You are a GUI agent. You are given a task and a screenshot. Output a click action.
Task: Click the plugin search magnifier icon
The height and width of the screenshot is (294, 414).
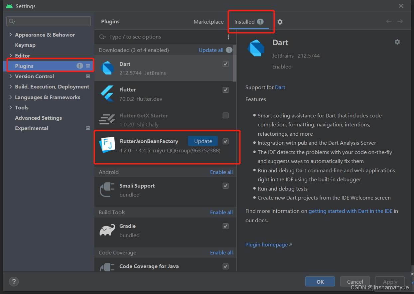click(x=103, y=37)
